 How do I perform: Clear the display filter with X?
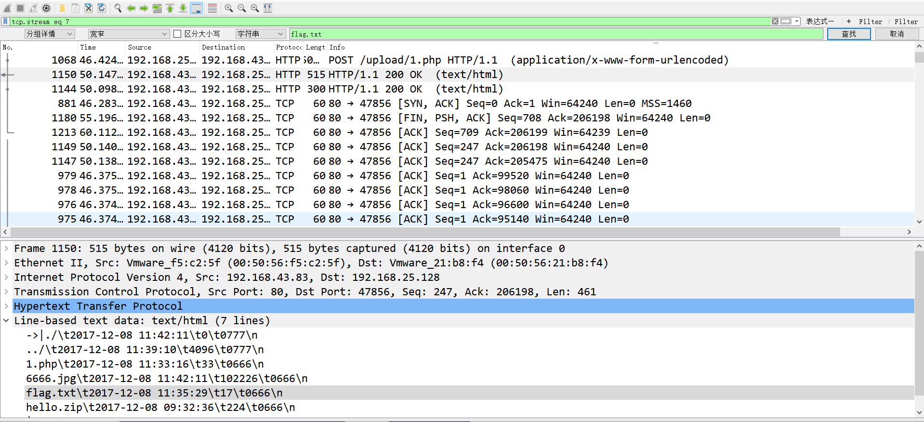point(775,21)
